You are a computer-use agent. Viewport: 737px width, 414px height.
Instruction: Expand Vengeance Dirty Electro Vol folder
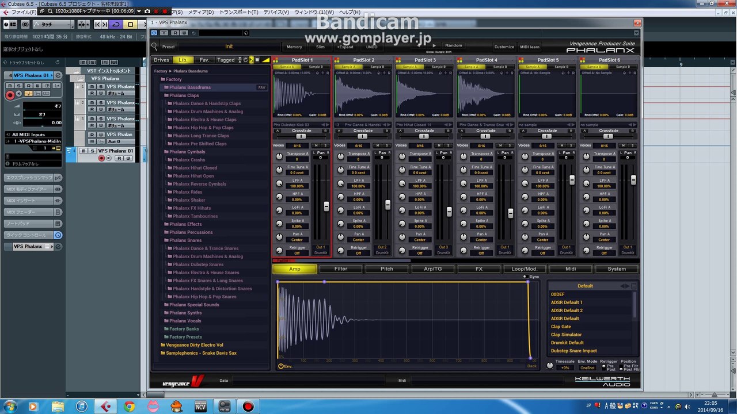[x=192, y=345]
